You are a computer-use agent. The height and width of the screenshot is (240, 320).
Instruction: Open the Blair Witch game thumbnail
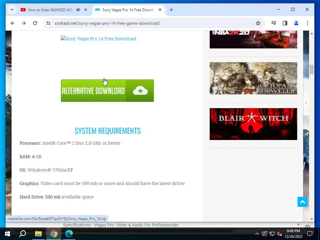pyautogui.click(x=253, y=124)
